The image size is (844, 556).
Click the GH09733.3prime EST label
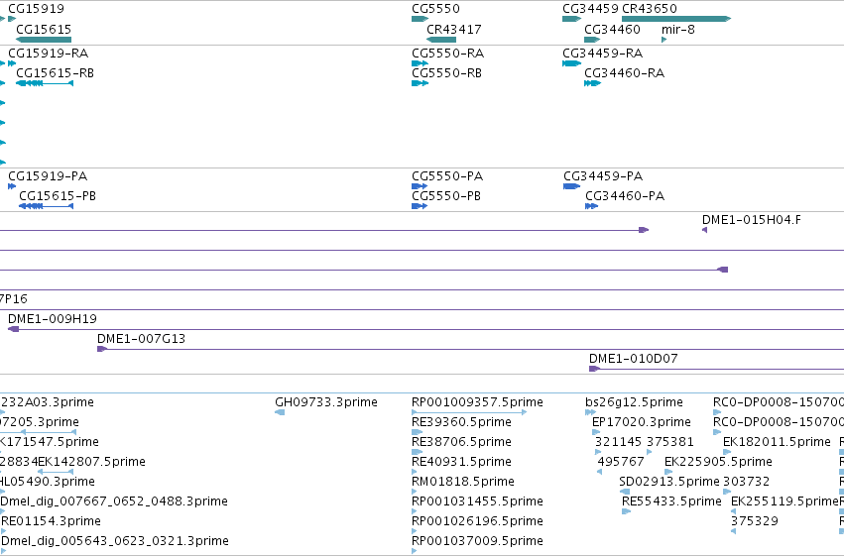[326, 402]
